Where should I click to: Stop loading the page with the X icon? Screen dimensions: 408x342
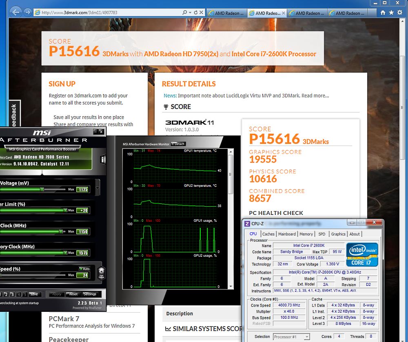201,13
